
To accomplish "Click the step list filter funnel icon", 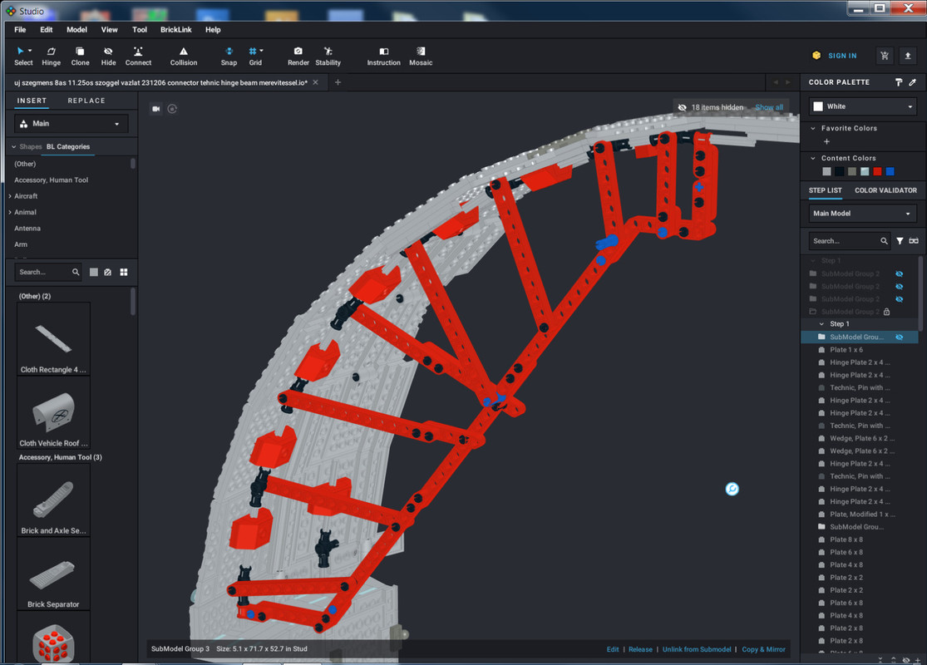I will (900, 241).
